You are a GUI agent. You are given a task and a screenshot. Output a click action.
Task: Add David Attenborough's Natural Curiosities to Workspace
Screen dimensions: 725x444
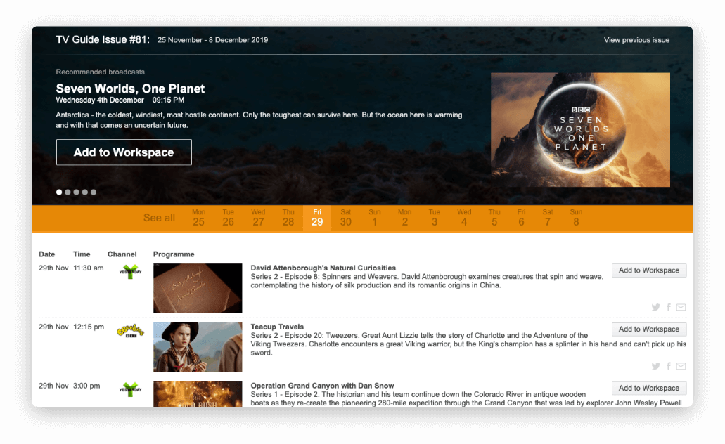(649, 270)
